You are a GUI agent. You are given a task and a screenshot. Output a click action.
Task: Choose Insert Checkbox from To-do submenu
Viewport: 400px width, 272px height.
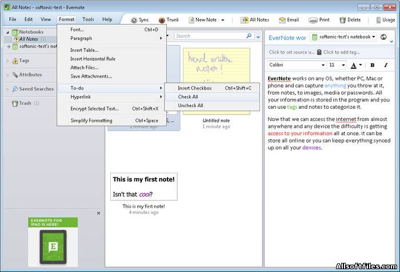click(212, 88)
